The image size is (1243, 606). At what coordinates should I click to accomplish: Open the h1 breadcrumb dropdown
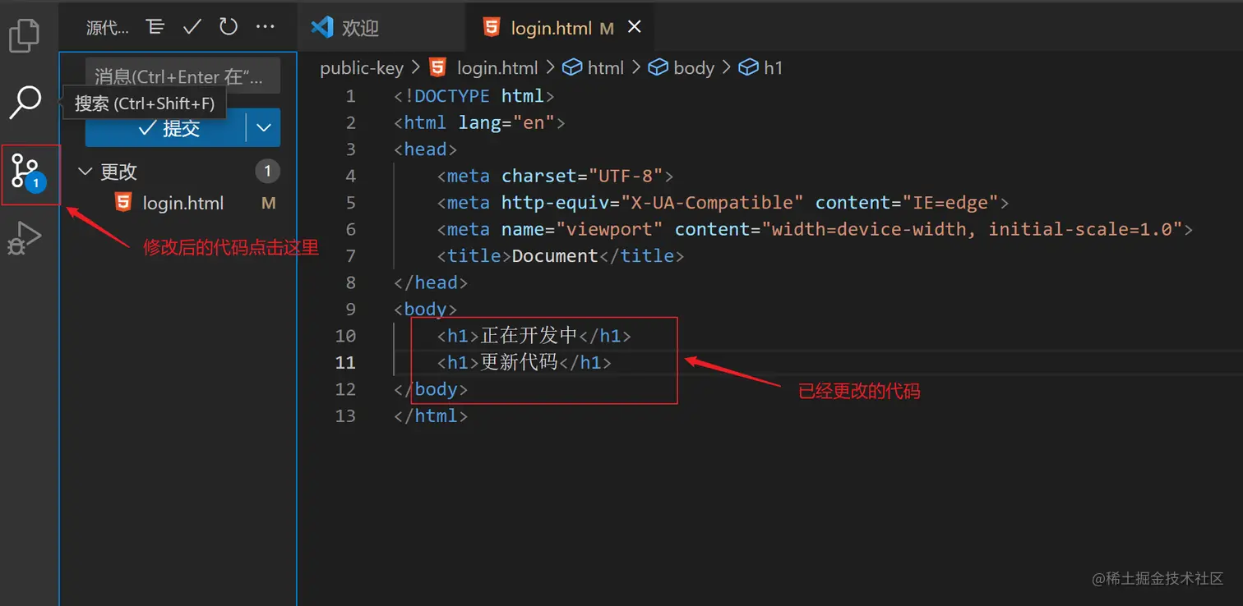[772, 67]
